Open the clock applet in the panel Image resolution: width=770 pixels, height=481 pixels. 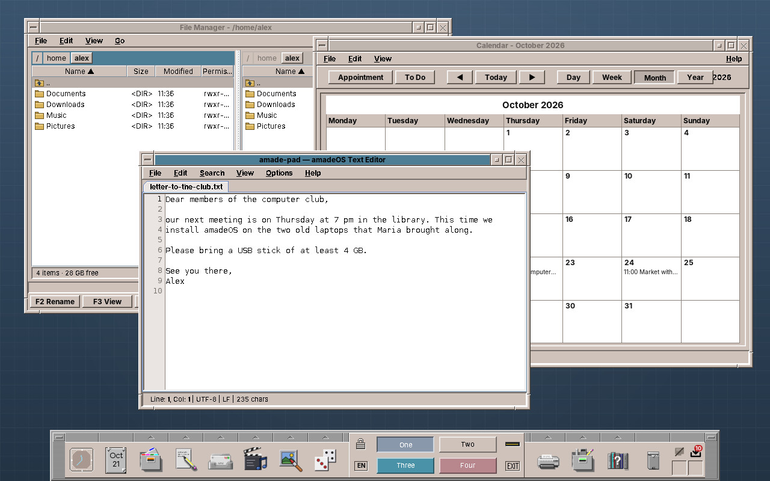point(81,460)
